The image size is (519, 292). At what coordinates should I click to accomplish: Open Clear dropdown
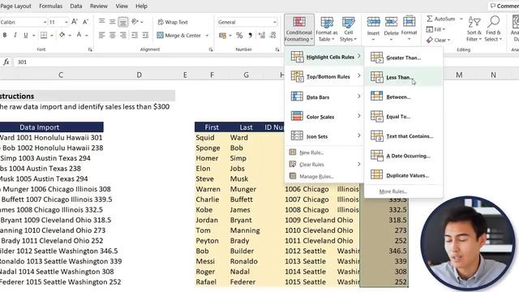[x=438, y=40]
